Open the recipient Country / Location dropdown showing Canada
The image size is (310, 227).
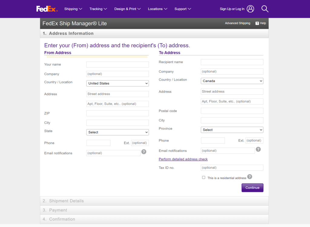pyautogui.click(x=232, y=81)
